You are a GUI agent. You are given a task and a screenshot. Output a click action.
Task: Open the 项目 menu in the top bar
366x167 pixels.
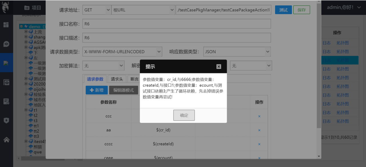(x=33, y=8)
